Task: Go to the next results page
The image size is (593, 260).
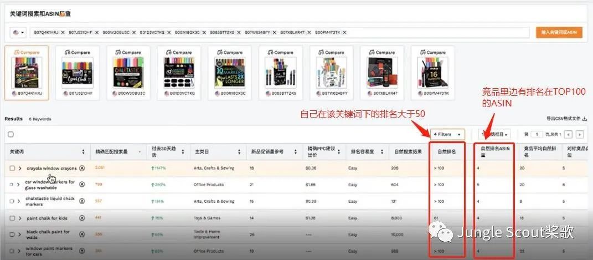Action: point(580,134)
